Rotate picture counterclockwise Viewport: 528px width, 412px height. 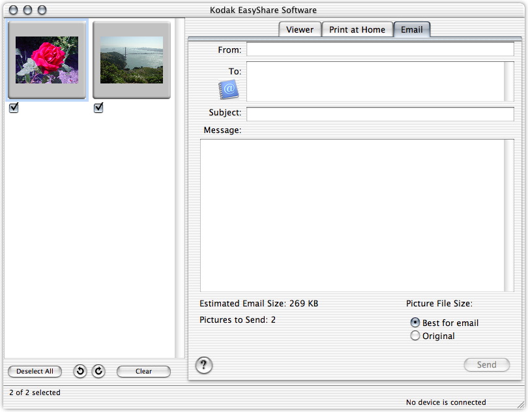pos(80,372)
